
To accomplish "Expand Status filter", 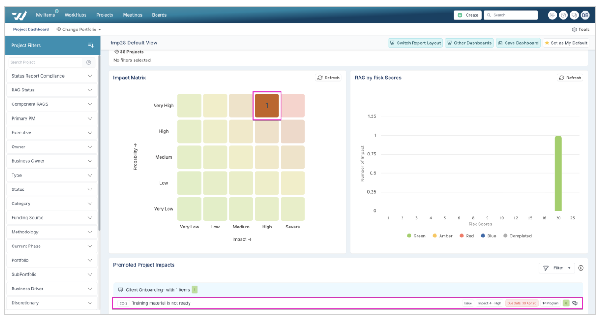I will tap(52, 190).
